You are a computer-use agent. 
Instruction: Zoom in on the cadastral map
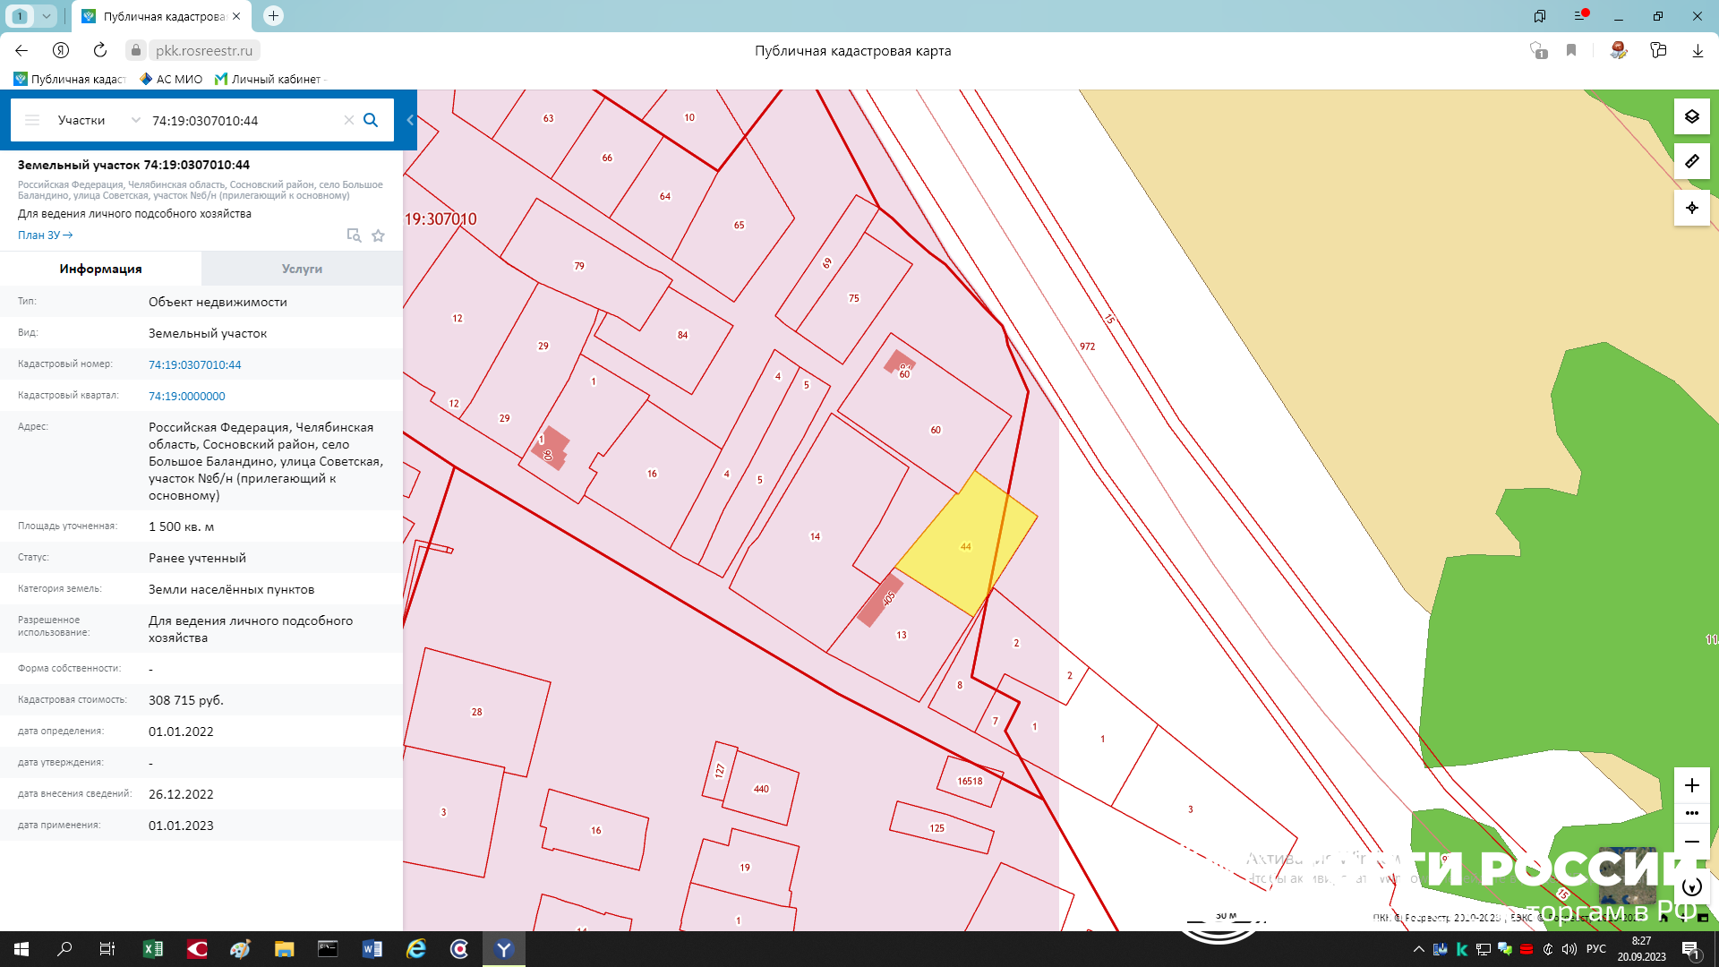(x=1691, y=785)
